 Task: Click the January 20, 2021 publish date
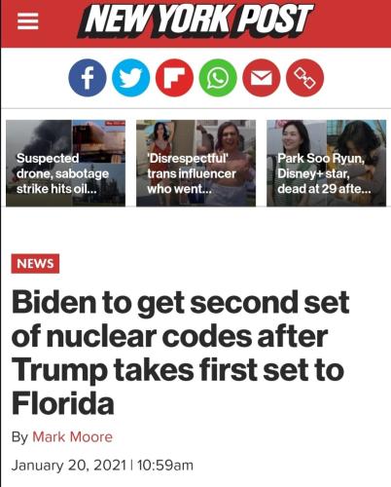click(68, 466)
